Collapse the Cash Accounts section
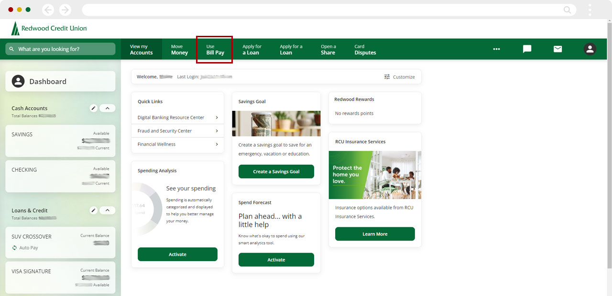Image resolution: width=612 pixels, height=296 pixels. (x=107, y=108)
